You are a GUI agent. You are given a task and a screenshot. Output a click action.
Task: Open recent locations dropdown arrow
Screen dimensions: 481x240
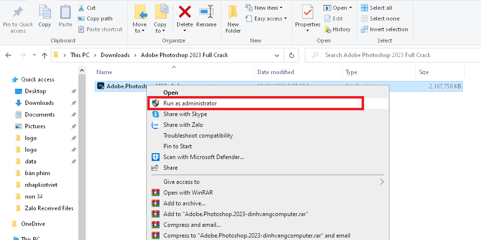34,55
